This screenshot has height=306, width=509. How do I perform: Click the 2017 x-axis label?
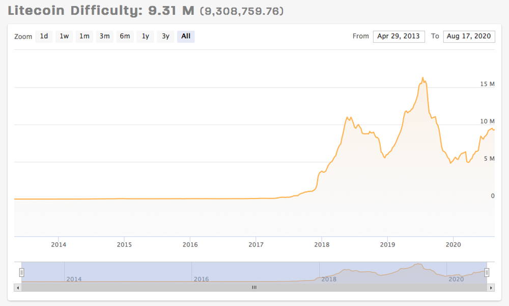tap(256, 244)
